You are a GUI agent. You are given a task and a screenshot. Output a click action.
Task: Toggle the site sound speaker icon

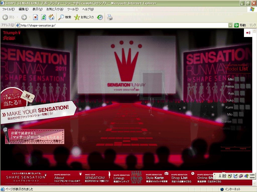(248, 33)
